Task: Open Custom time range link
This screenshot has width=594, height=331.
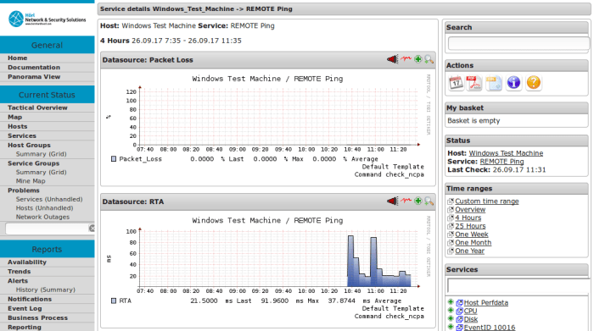Action: click(487, 201)
